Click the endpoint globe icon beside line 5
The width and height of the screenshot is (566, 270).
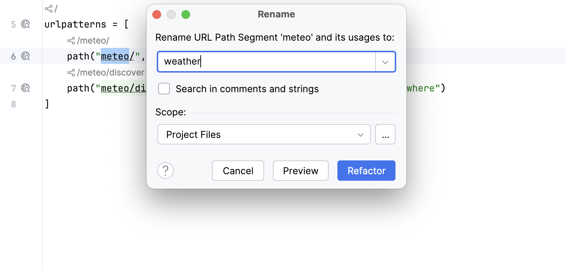[x=25, y=24]
